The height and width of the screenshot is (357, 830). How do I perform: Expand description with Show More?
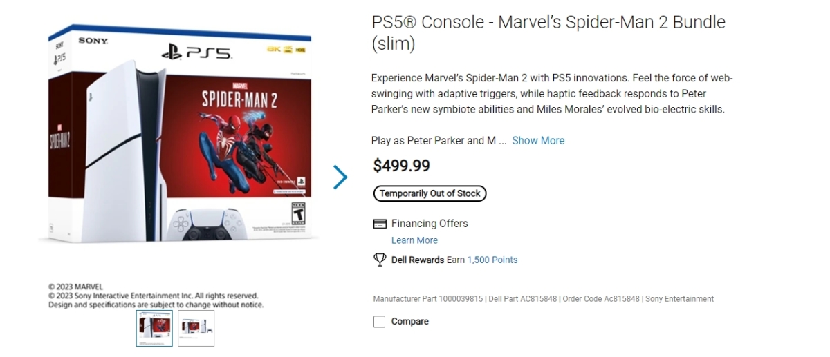[538, 140]
